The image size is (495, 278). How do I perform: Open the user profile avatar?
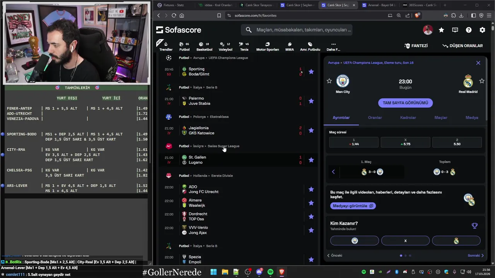[428, 30]
